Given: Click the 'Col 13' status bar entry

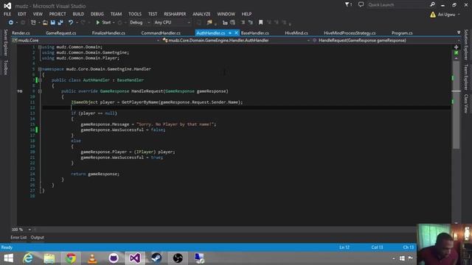Looking at the screenshot, I should (377, 247).
